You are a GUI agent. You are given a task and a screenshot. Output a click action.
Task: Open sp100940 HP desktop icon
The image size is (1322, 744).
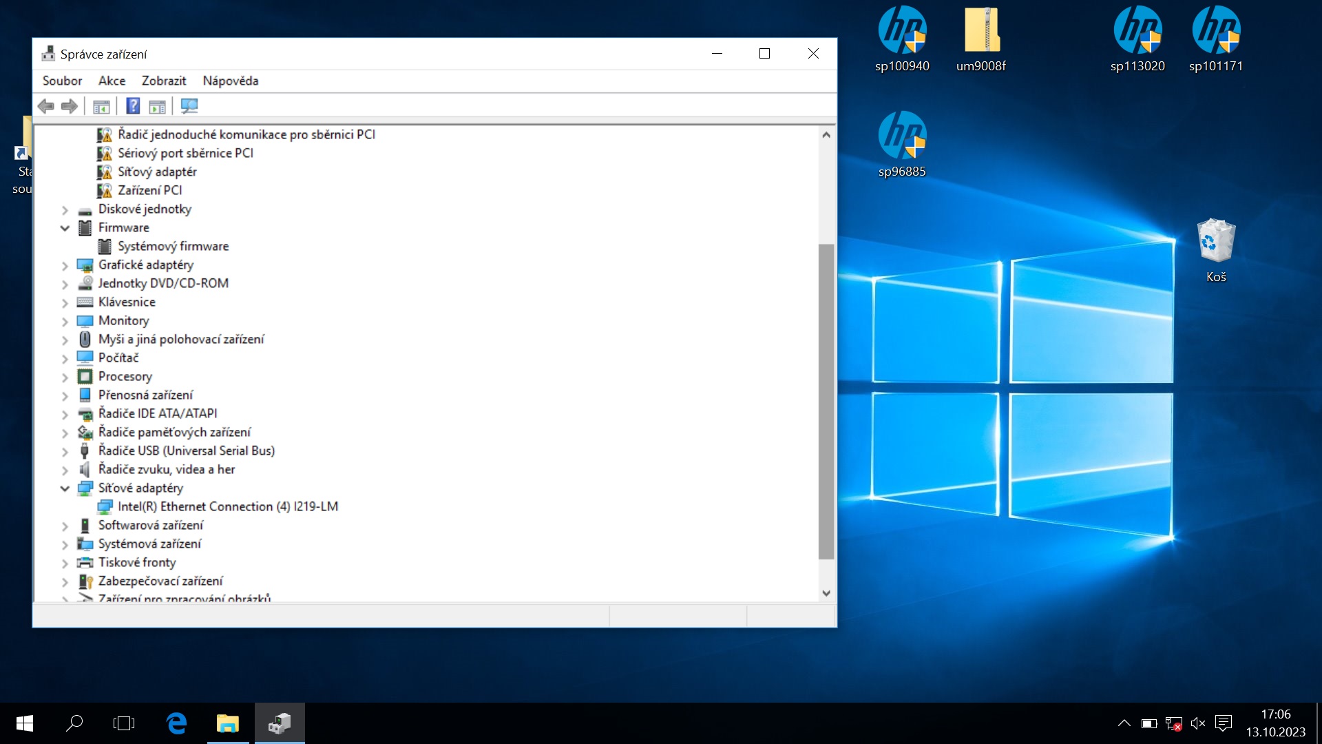902,39
